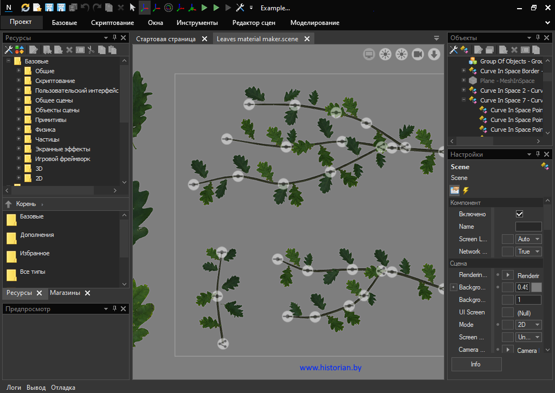The width and height of the screenshot is (555, 393).
Task: Click the refresh icon in top toolbar
Action: pos(25,8)
